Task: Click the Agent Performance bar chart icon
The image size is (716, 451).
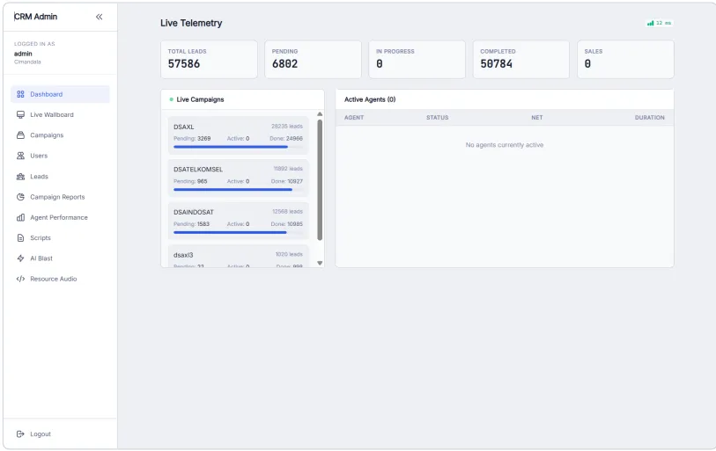Action: [20, 217]
